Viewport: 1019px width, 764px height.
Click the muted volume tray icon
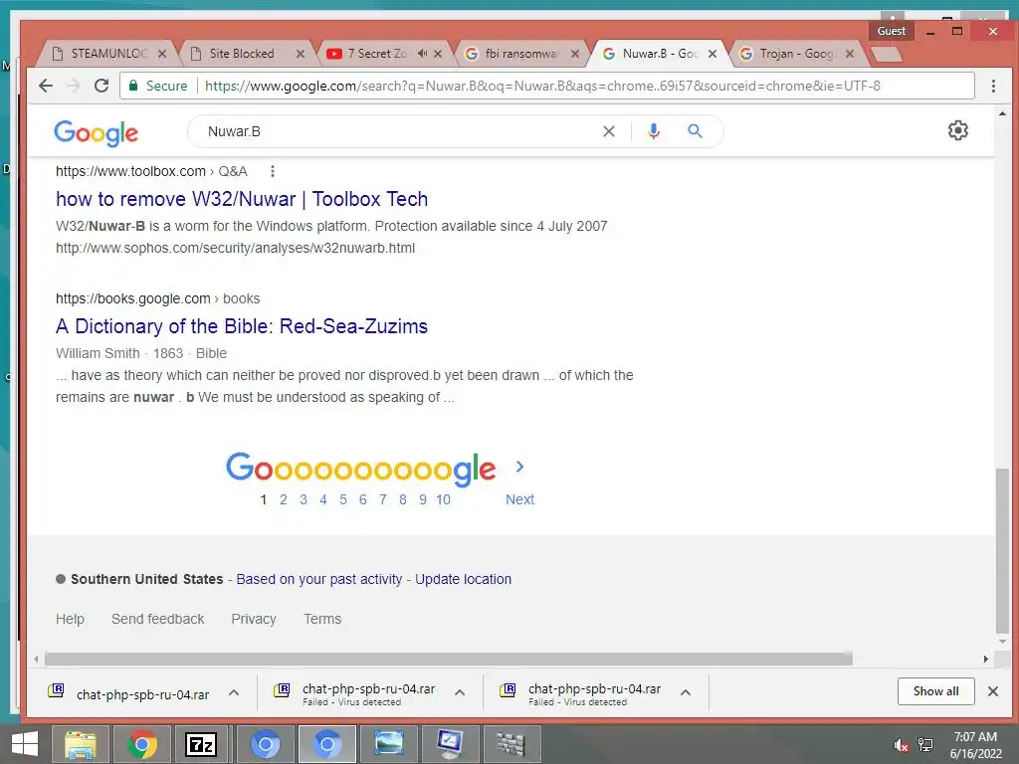901,744
